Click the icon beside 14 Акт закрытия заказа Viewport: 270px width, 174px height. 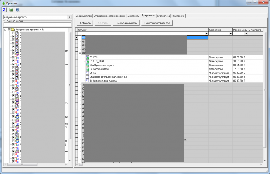point(87,81)
